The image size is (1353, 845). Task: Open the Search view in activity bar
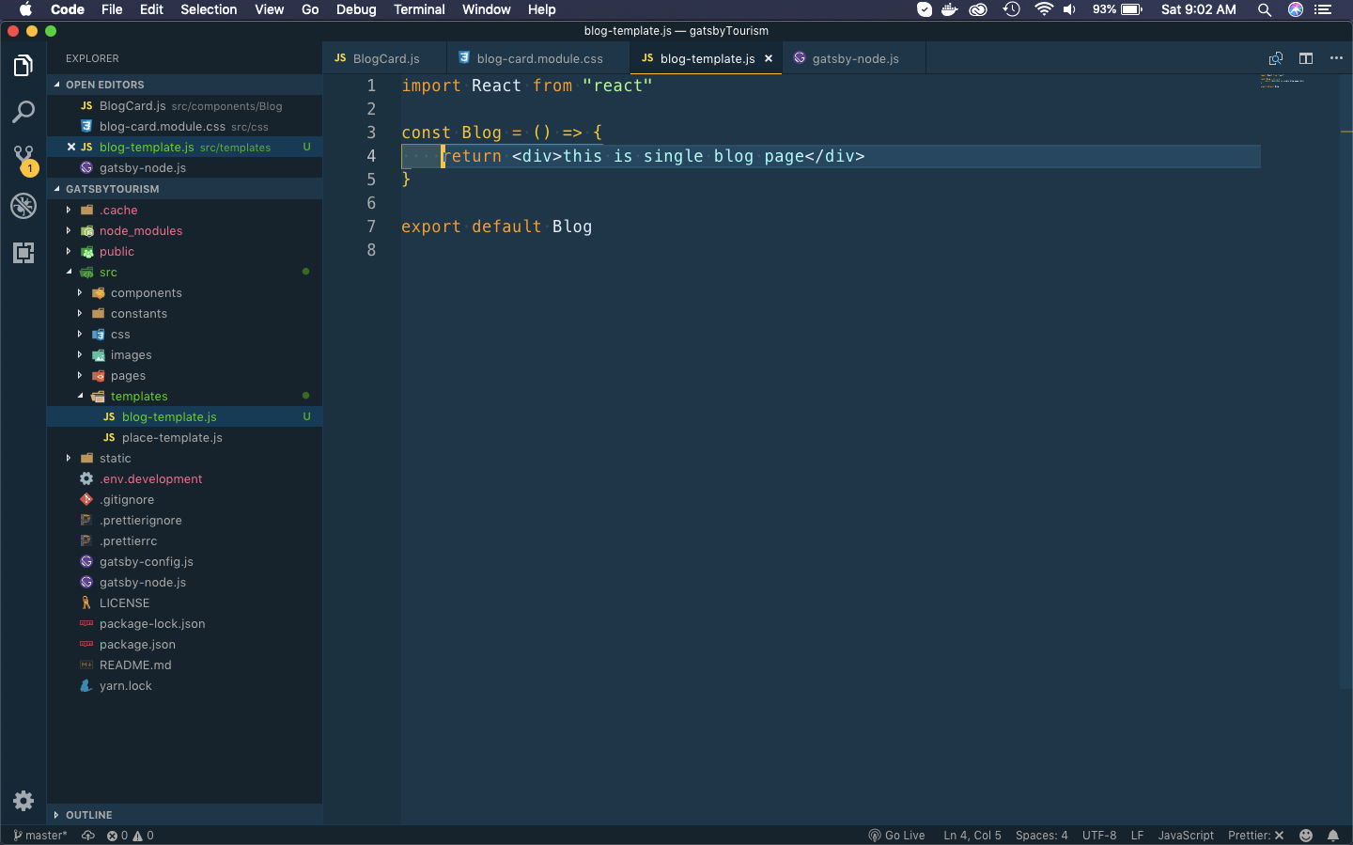click(23, 112)
